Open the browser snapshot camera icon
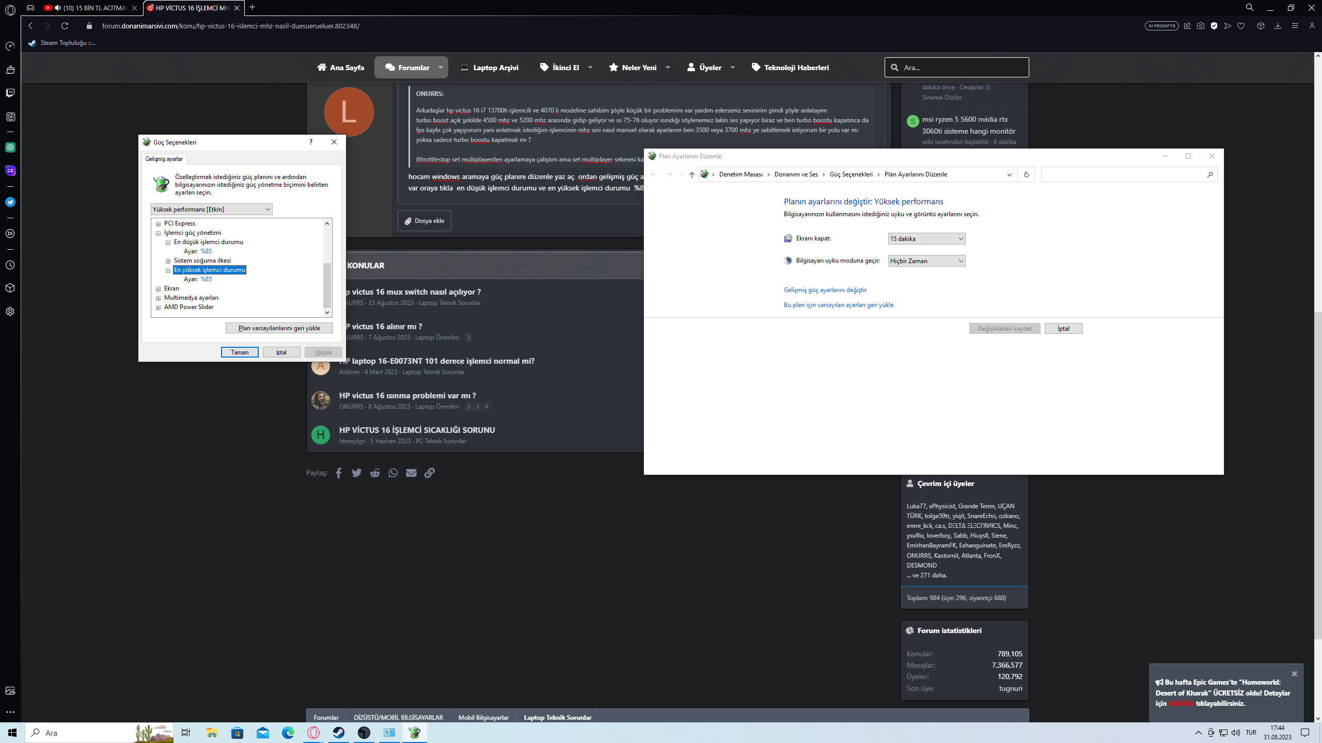The width and height of the screenshot is (1322, 743). point(1201,26)
